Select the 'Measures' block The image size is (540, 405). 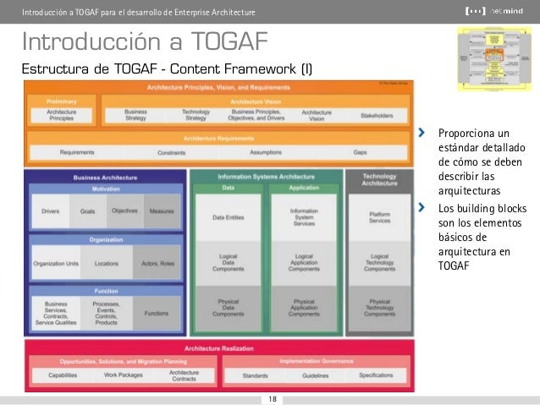point(162,211)
